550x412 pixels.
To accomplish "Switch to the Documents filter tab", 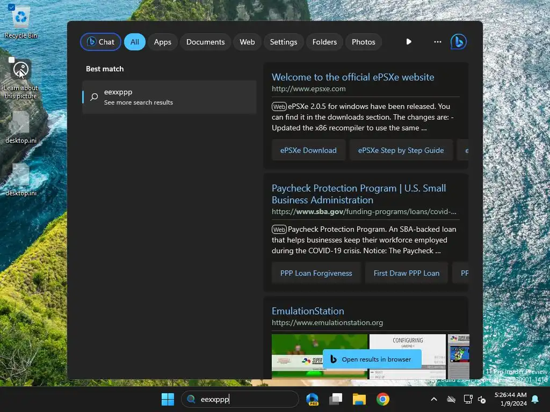I will [205, 42].
